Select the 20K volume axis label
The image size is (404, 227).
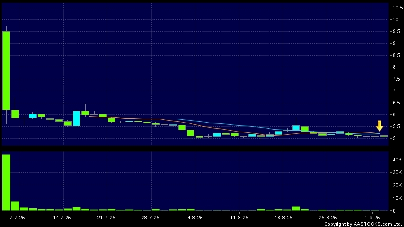tap(397, 185)
